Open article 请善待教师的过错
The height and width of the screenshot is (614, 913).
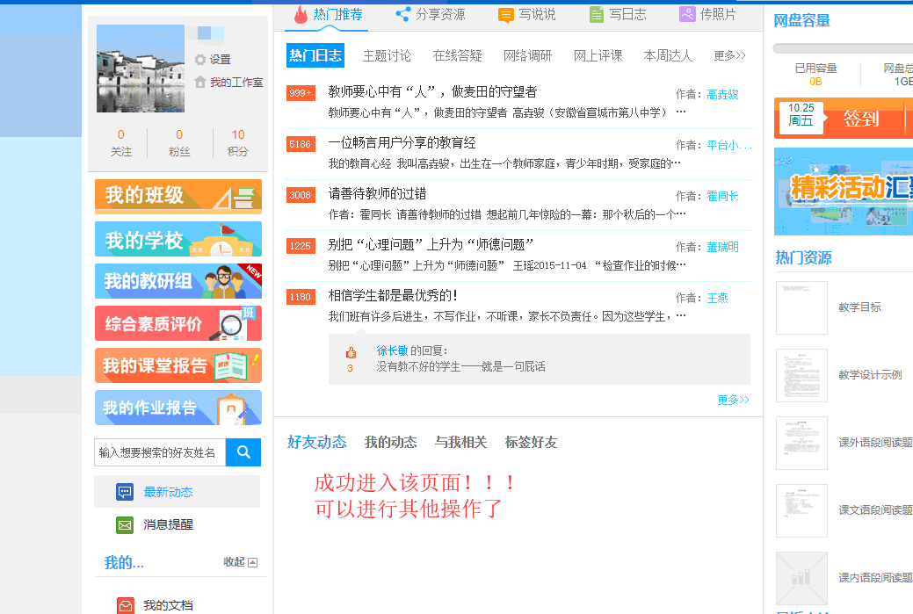[377, 194]
